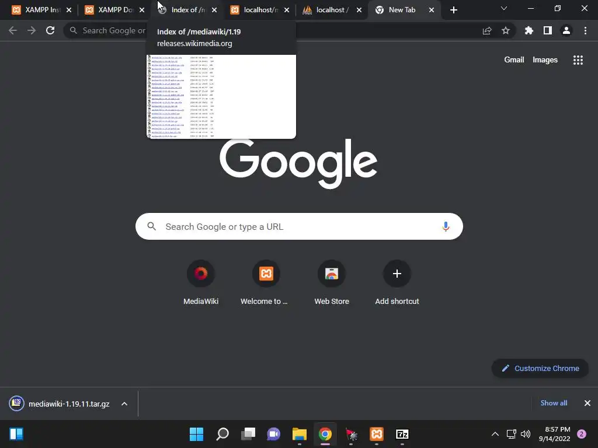The height and width of the screenshot is (448, 598).
Task: Open 7-Zip from the taskbar
Action: coord(402,434)
